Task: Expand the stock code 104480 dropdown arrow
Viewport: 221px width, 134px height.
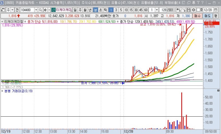Action: point(36,10)
